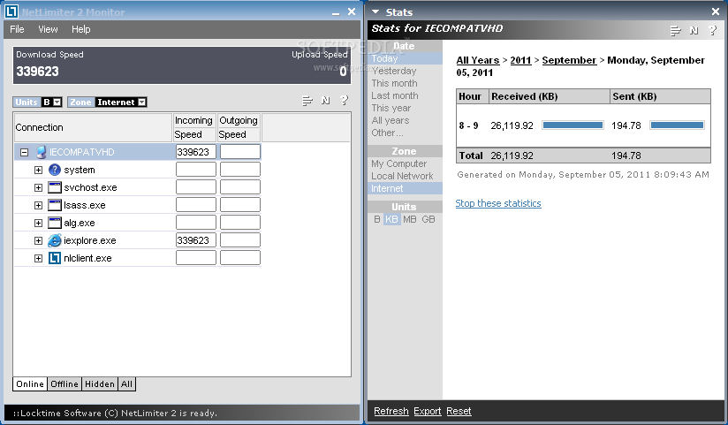728x425 pixels.
Task: Click the NetLimiter logo icon in Monitor title bar
Action: [x=11, y=11]
